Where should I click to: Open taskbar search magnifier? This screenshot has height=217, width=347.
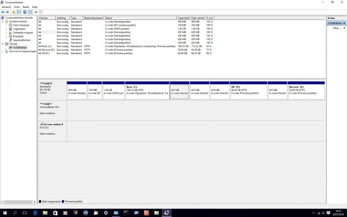pyautogui.click(x=15, y=213)
